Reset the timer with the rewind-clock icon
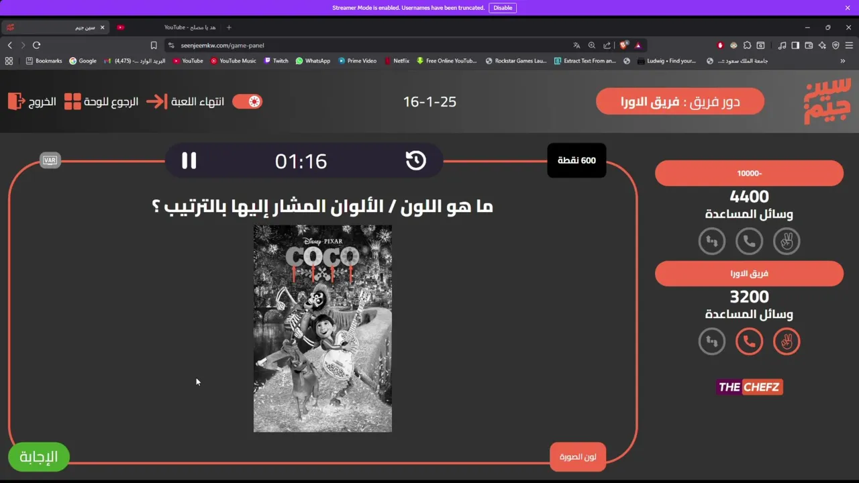This screenshot has width=859, height=483. (415, 160)
